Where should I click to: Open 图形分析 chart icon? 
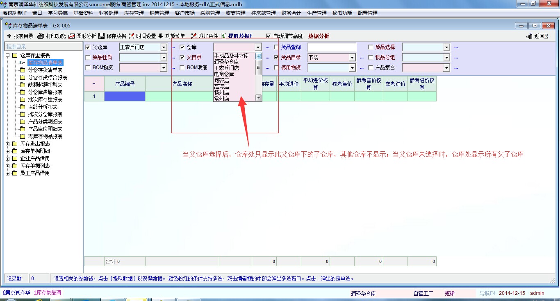tap(72, 36)
